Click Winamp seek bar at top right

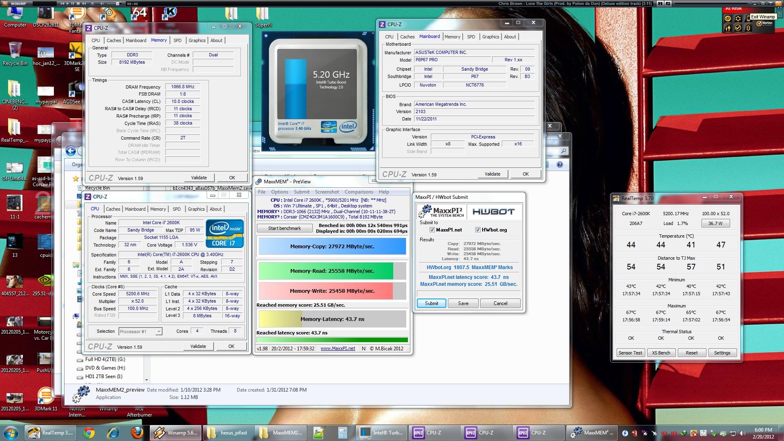tap(711, 4)
